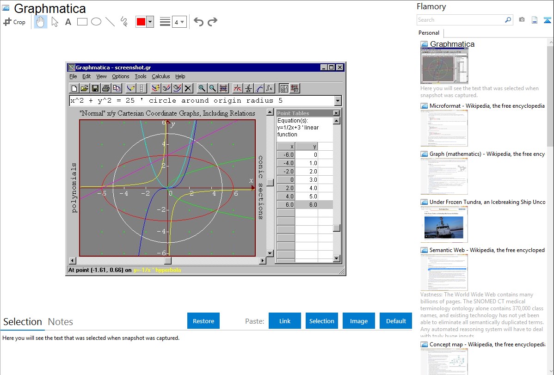Select the text annotation tool
Viewport: 554px width, 375px height.
pyautogui.click(x=68, y=22)
